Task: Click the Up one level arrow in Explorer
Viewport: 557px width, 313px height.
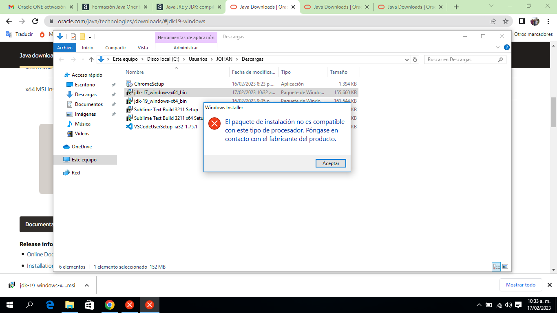Action: click(x=91, y=60)
